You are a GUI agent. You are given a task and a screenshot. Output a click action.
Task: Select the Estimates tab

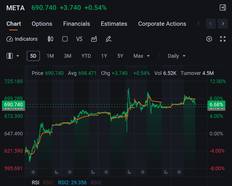[x=114, y=24]
